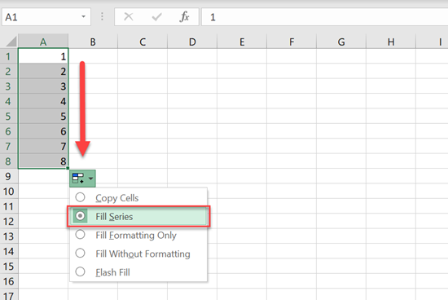The image size is (448, 300).
Task: Select row 2 header
Action: click(9, 71)
